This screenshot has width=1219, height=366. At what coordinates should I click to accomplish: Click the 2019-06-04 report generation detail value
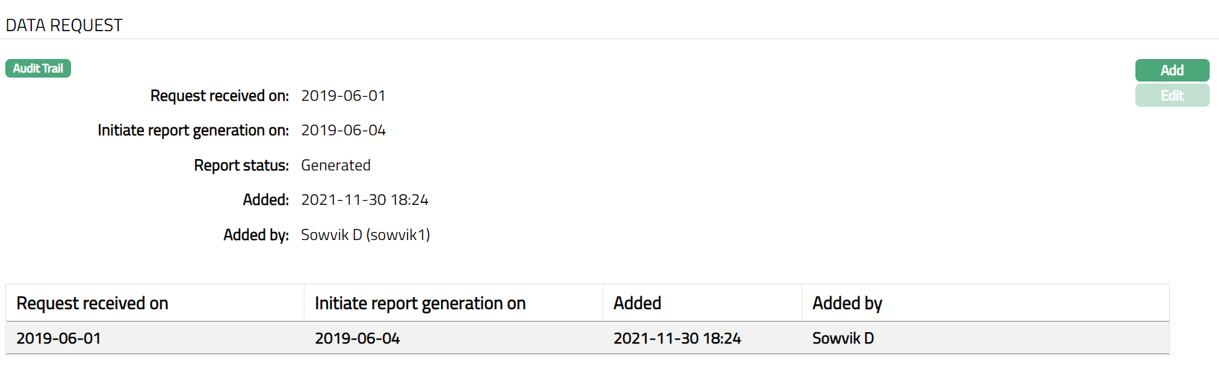[x=343, y=130]
